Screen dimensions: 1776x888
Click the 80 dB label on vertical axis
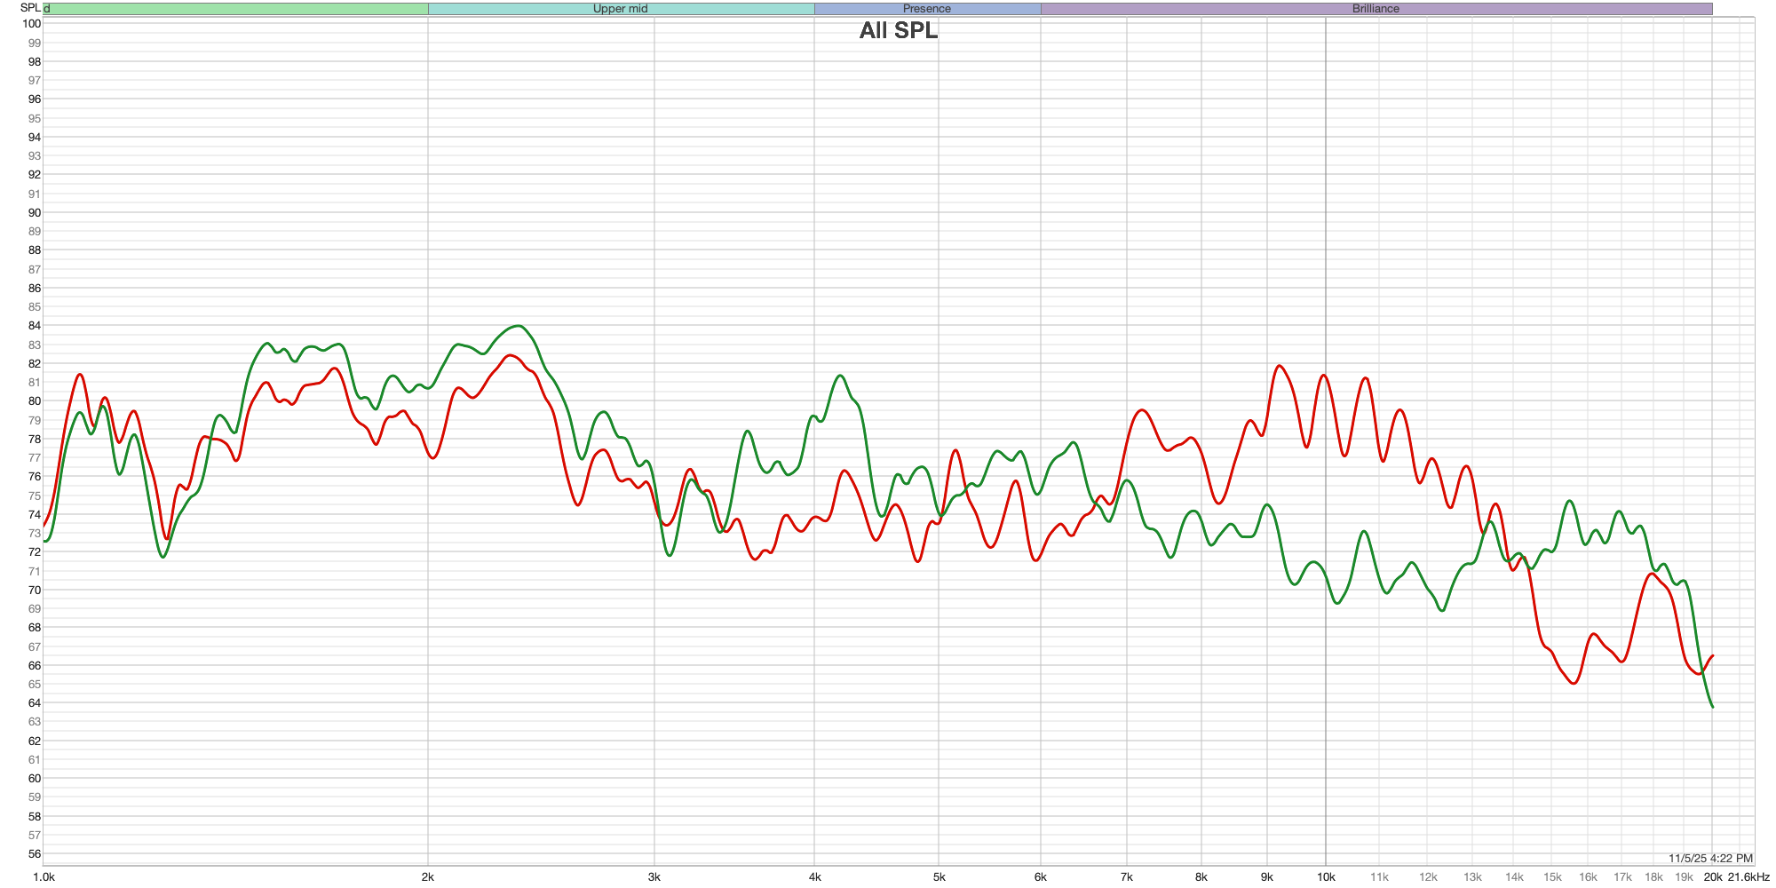coord(35,401)
